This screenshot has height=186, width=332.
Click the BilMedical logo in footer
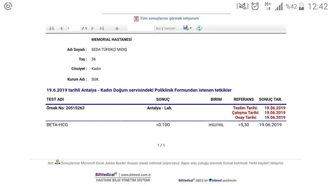106,175
